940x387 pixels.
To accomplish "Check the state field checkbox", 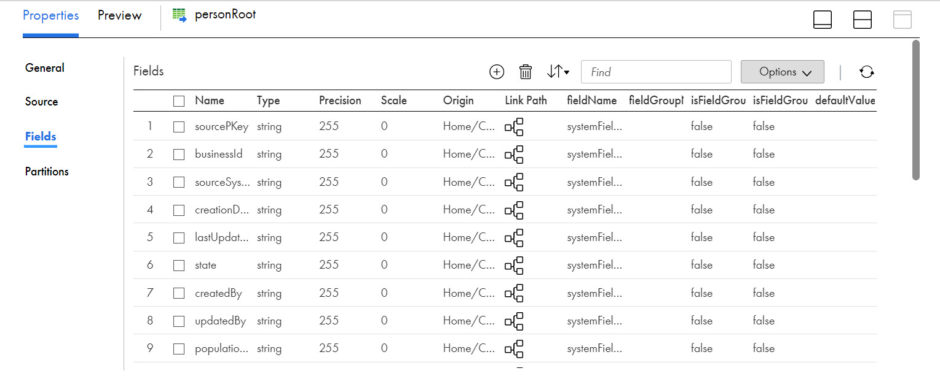I will click(x=179, y=266).
